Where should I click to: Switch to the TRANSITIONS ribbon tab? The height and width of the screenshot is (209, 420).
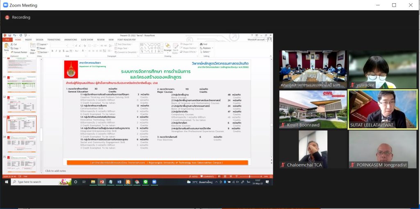(x=53, y=40)
